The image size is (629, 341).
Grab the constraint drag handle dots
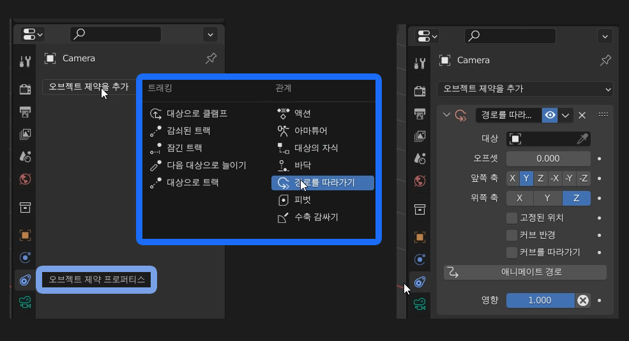tap(603, 115)
